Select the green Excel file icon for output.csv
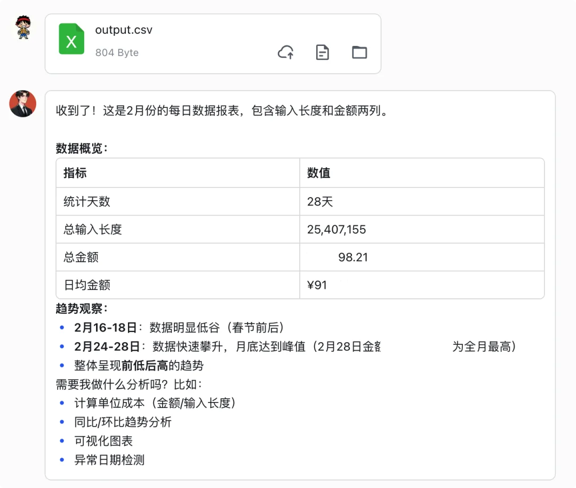Image resolution: width=576 pixels, height=488 pixels. pos(71,39)
